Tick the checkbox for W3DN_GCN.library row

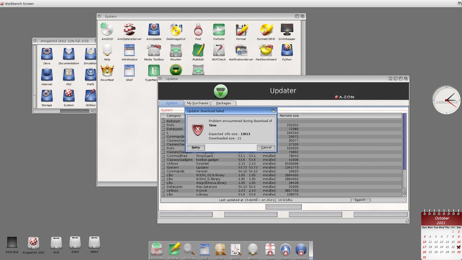pos(163,175)
